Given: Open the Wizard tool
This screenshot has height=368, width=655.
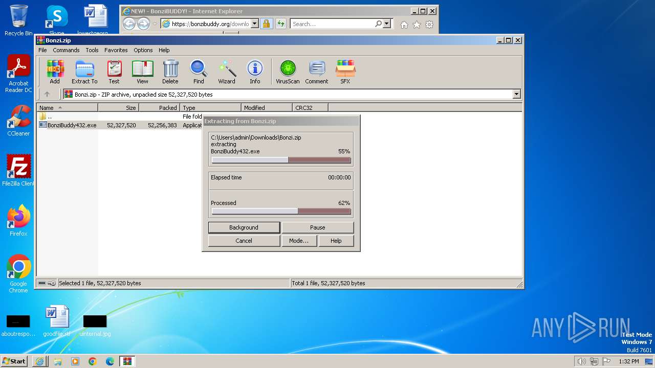Looking at the screenshot, I should click(x=227, y=72).
